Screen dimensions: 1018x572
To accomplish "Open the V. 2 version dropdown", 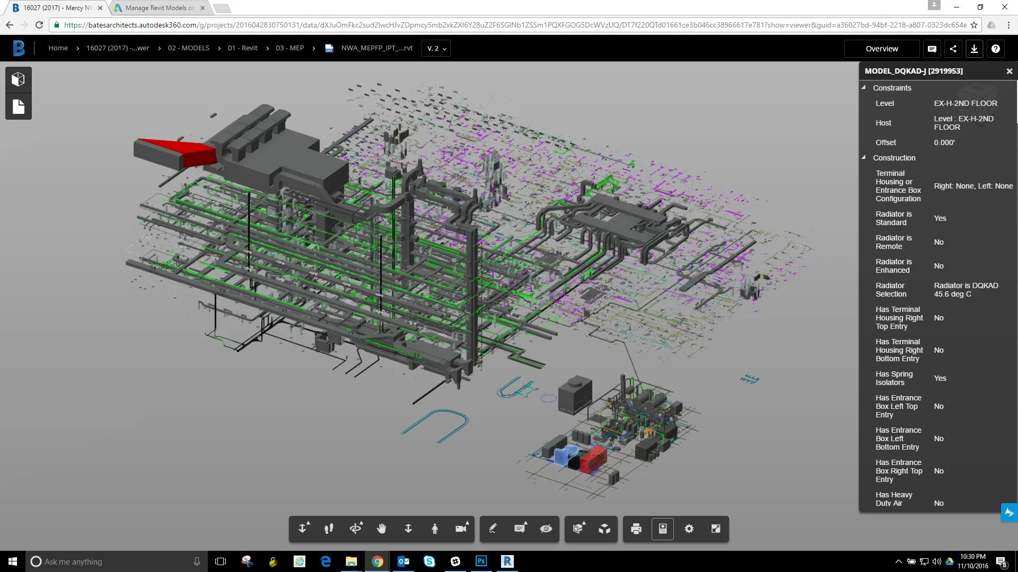I will pos(436,48).
